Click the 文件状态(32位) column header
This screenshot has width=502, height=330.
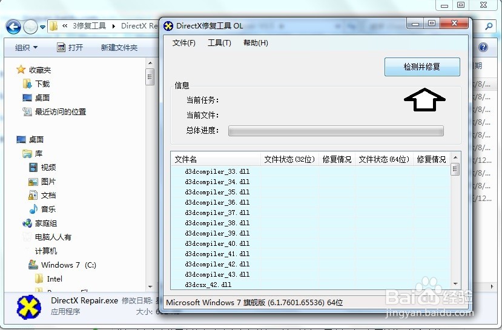tap(289, 159)
